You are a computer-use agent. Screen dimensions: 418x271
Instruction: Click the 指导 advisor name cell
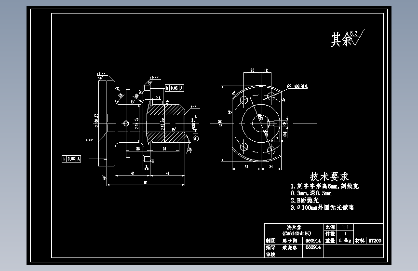tap(289, 247)
